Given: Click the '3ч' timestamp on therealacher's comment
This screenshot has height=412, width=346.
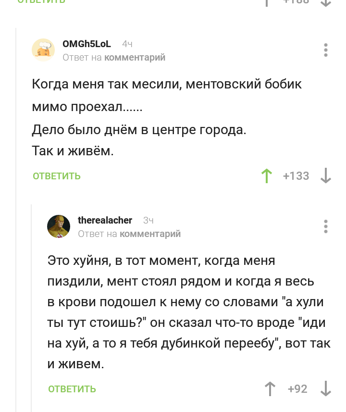Looking at the screenshot, I should (148, 221).
